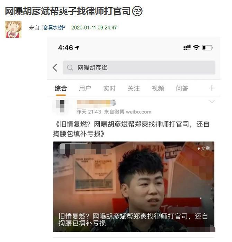Switch to the 用户 tab
Screen dimensions: 232x242
(x=85, y=88)
